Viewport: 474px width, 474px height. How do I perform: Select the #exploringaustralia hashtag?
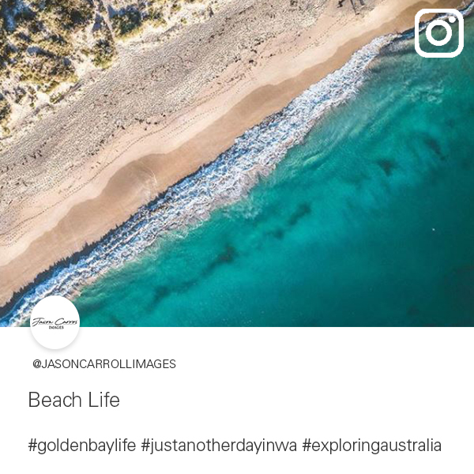click(x=372, y=446)
